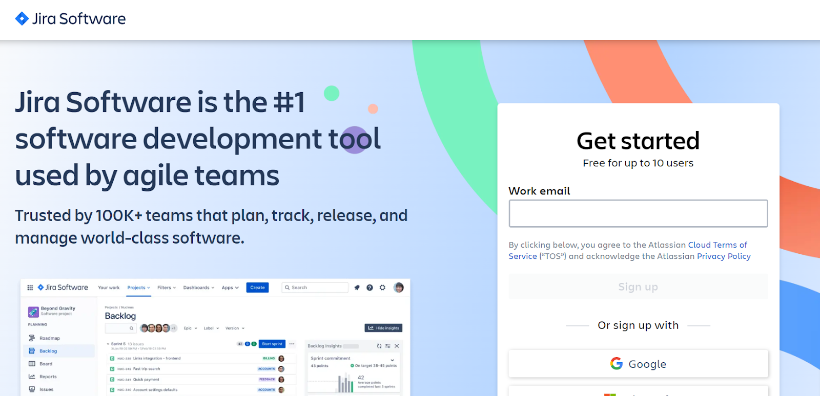Click the Start sprint button
Image resolution: width=820 pixels, height=396 pixels.
(x=272, y=344)
